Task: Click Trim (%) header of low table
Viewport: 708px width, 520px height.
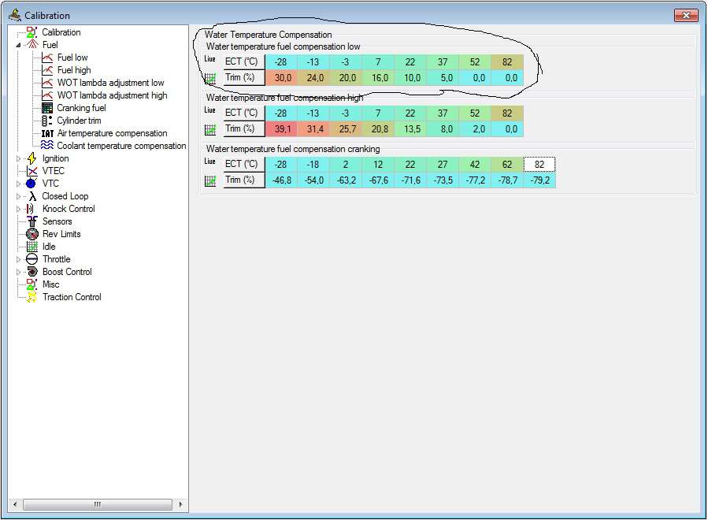Action: click(244, 77)
